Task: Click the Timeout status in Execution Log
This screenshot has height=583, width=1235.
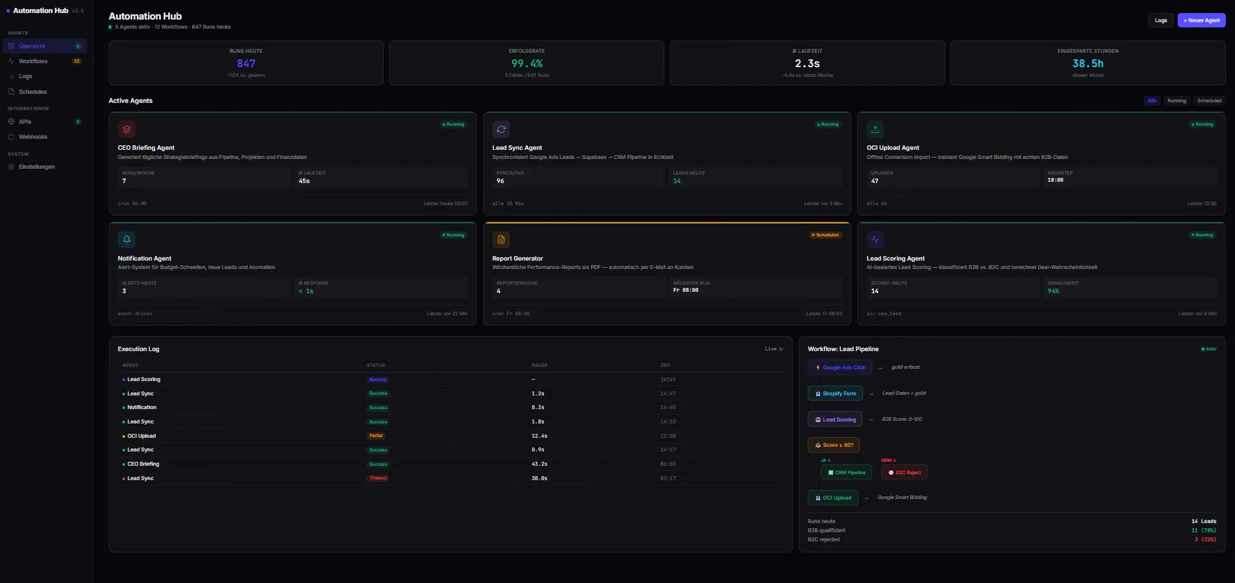Action: [x=378, y=478]
